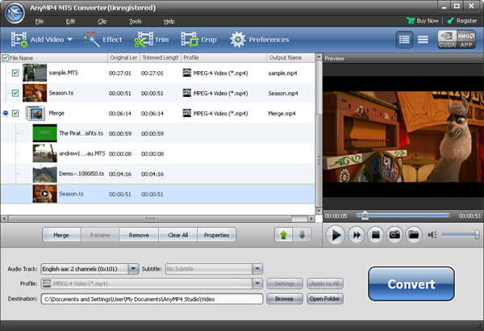Viewport: 484px width, 331px height.
Task: Move selected item up with green arrow
Action: [283, 235]
